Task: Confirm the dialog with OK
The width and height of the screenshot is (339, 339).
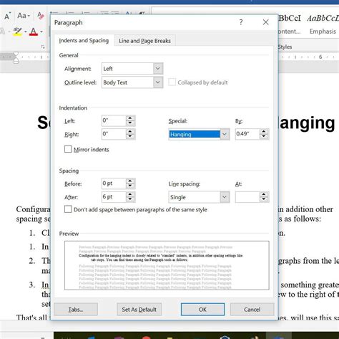Action: (202, 310)
